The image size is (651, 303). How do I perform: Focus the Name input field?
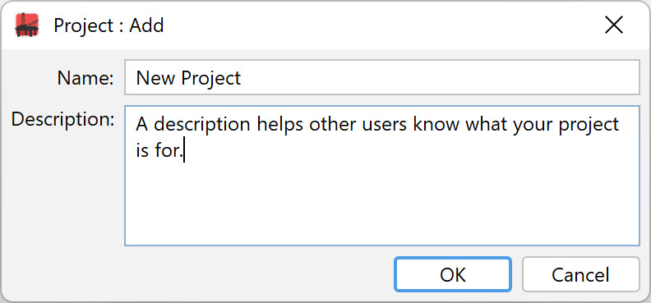coord(382,77)
